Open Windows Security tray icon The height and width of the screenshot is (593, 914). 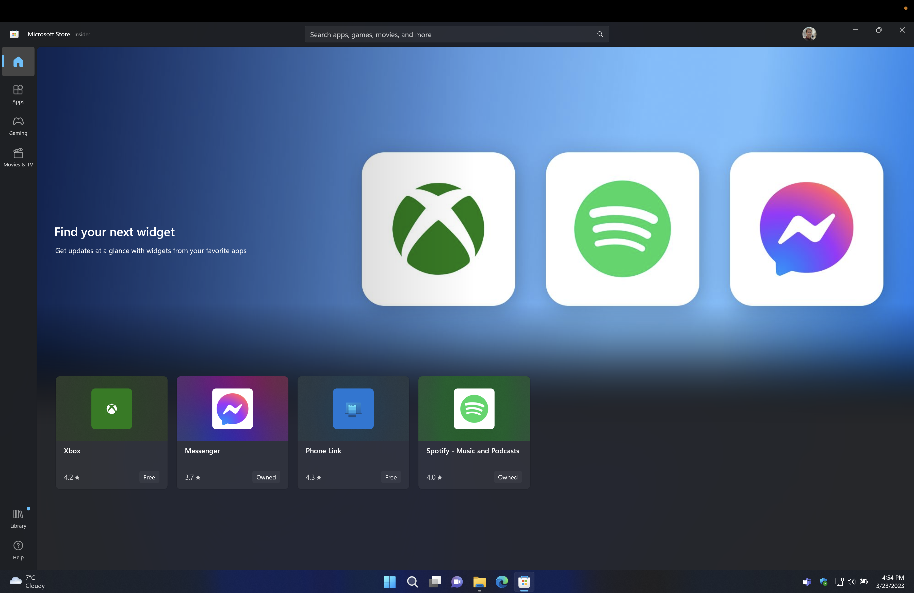coord(823,582)
